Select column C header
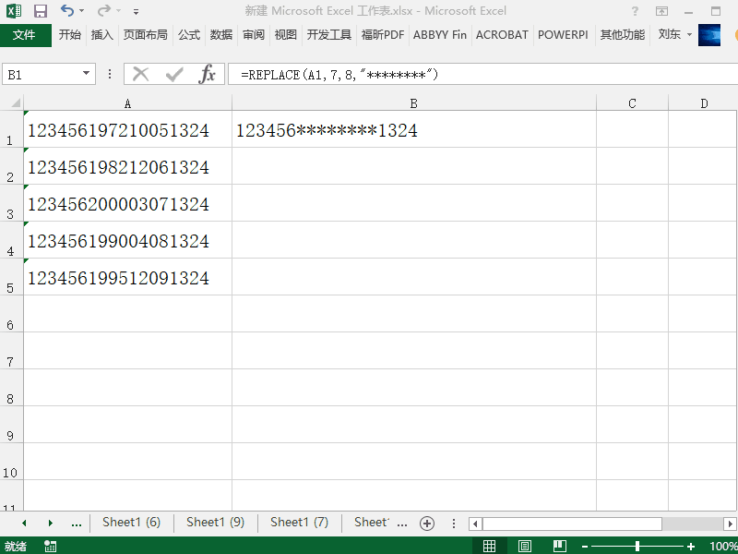Image resolution: width=738 pixels, height=554 pixels. point(632,103)
